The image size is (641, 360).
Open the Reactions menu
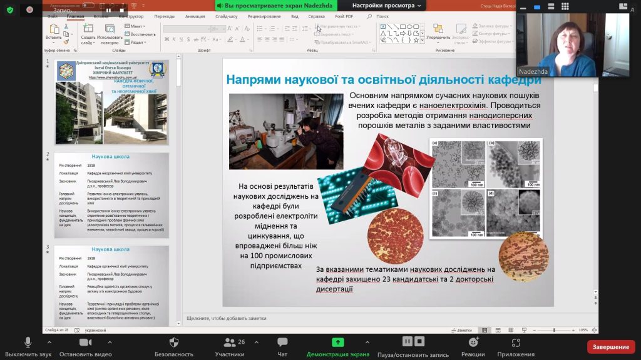[x=473, y=346]
